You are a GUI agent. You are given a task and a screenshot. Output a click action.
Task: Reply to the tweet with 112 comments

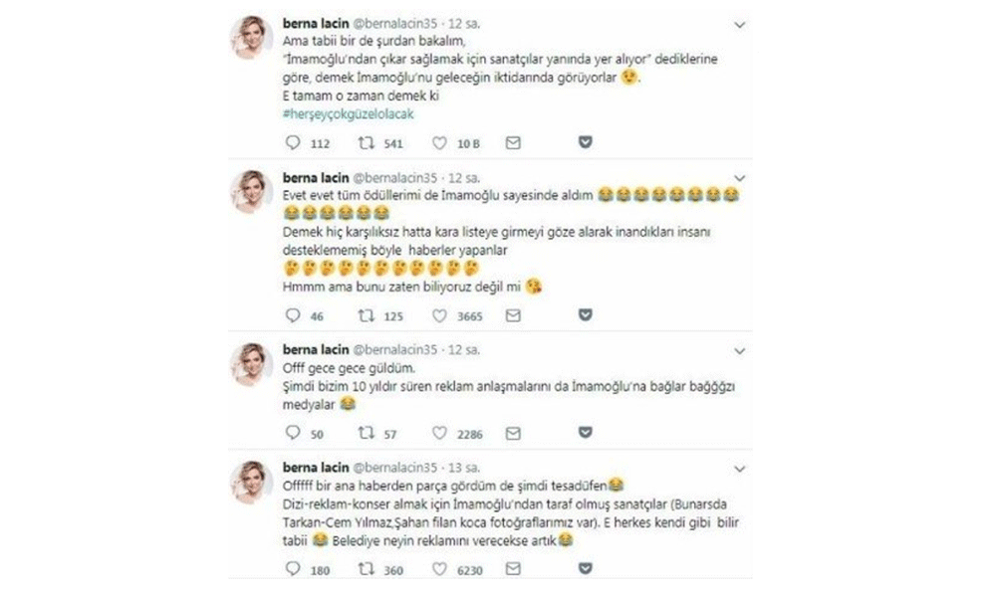[293, 142]
